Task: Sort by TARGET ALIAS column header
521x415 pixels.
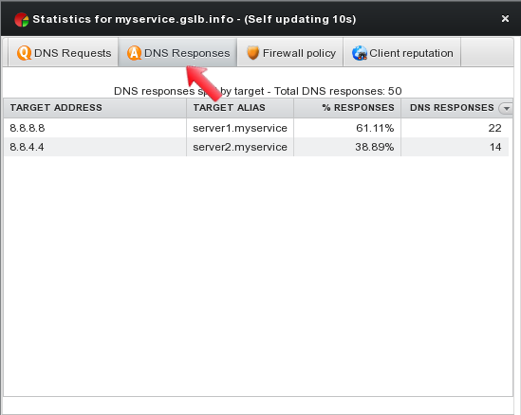Action: coord(240,108)
